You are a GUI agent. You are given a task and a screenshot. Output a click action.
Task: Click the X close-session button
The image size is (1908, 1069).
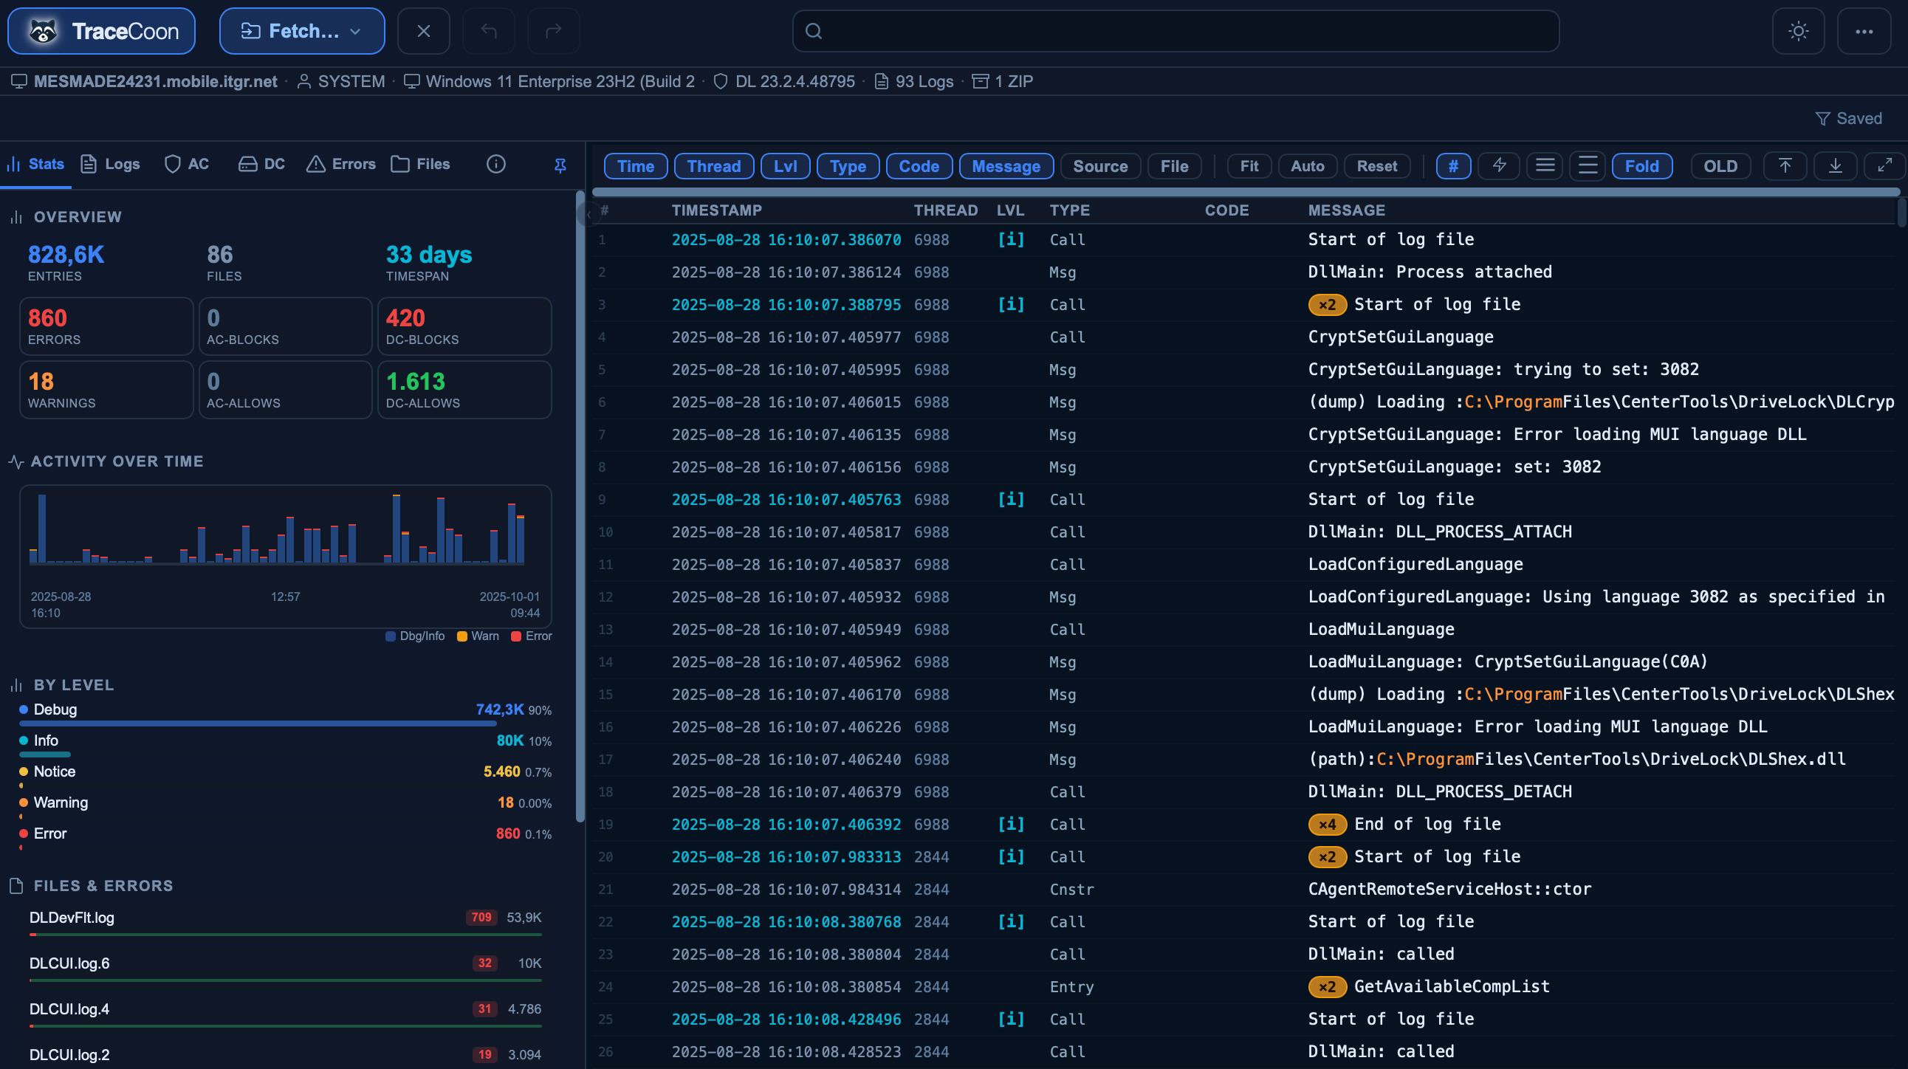click(424, 31)
